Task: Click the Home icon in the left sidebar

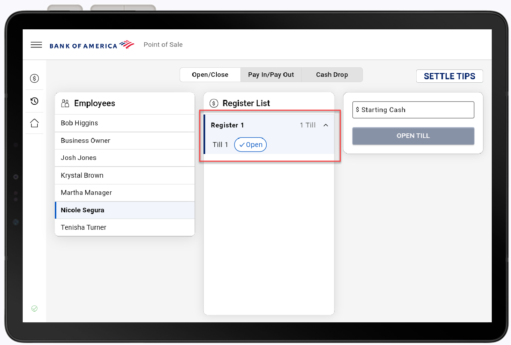Action: pos(34,123)
